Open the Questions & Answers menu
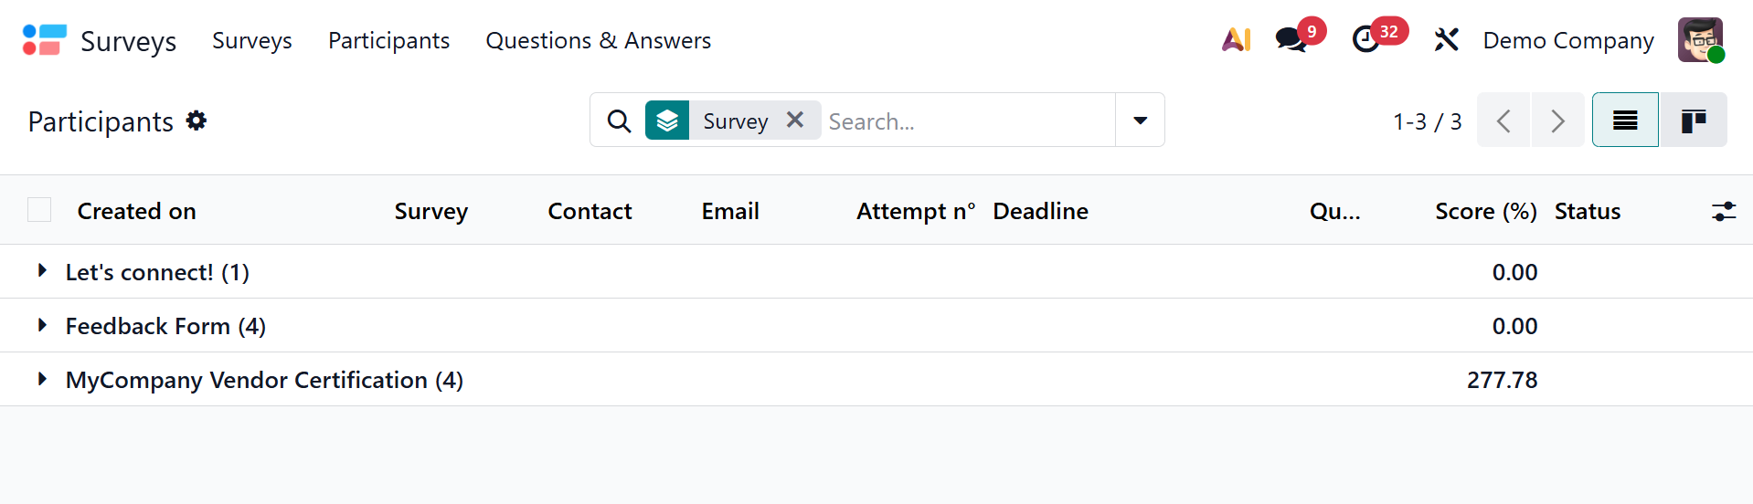The height and width of the screenshot is (504, 1753). [598, 40]
